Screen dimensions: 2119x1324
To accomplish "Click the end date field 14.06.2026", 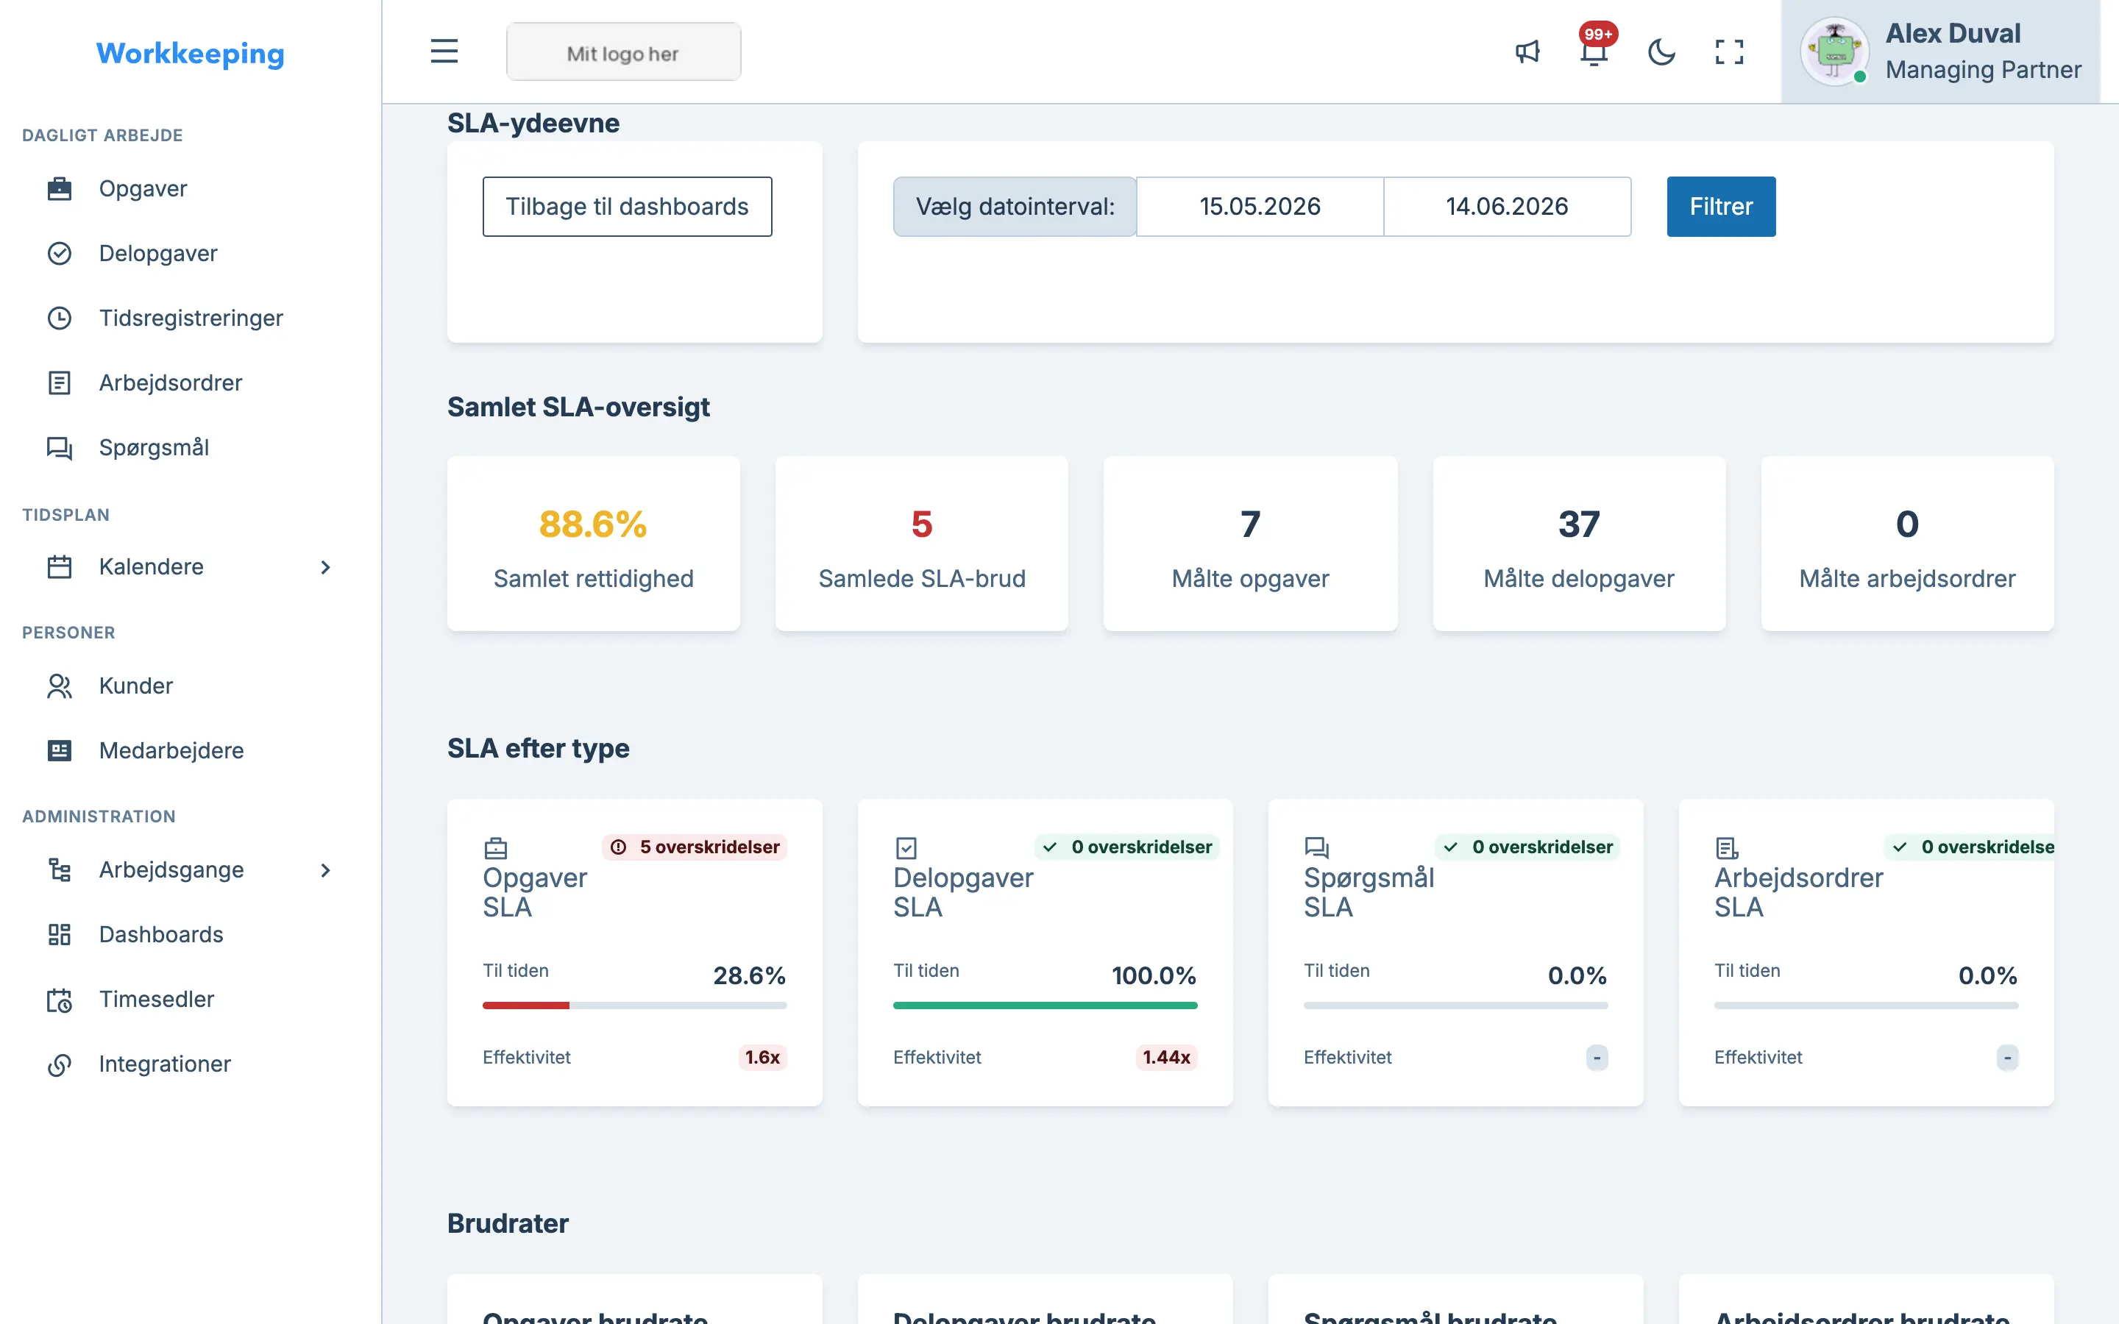I will click(x=1507, y=207).
